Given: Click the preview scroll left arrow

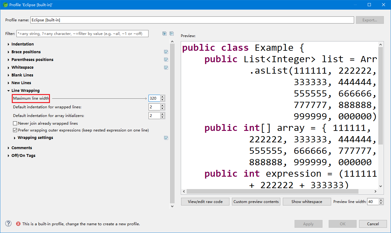Looking at the screenshot, I should [184, 192].
